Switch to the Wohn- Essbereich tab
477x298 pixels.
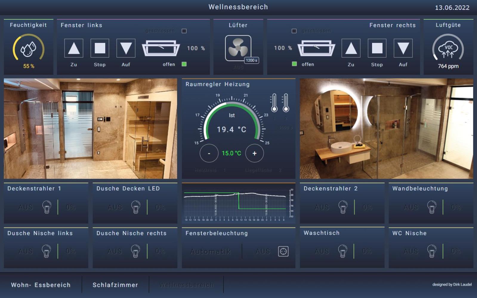click(x=41, y=285)
